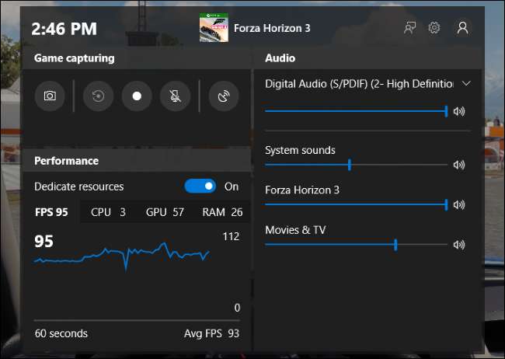Screen dimensions: 505x359
Task: Toggle microphone while recording
Action: (175, 96)
